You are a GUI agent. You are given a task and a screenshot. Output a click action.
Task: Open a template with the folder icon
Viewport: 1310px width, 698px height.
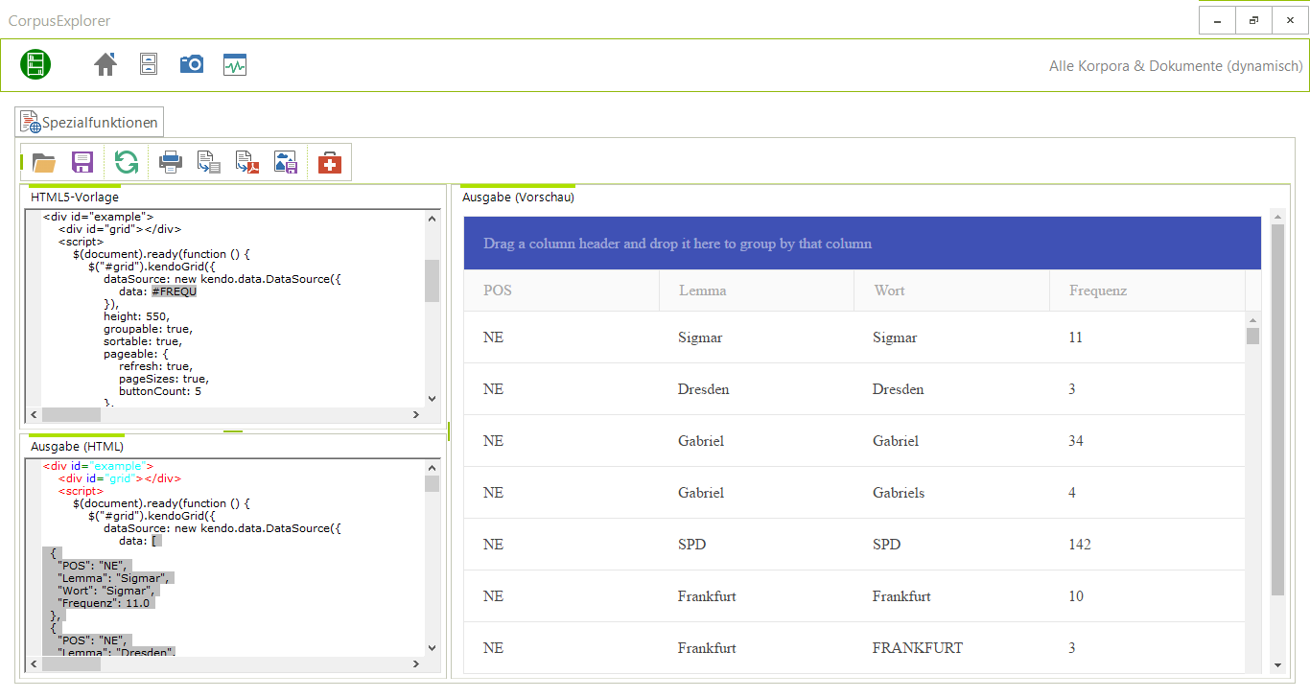tap(44, 162)
